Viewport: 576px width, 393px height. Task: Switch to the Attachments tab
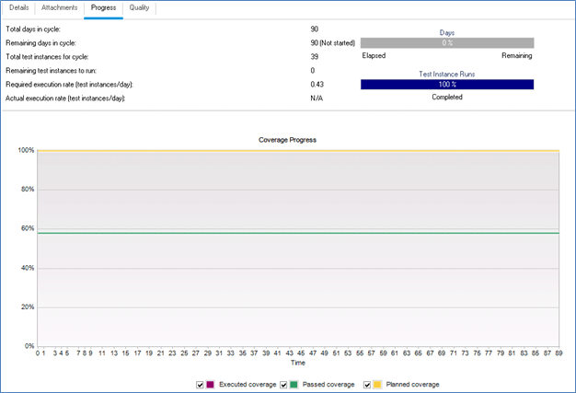60,7
